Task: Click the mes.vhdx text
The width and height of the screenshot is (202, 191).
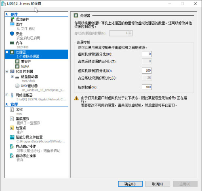Action: 28,81
